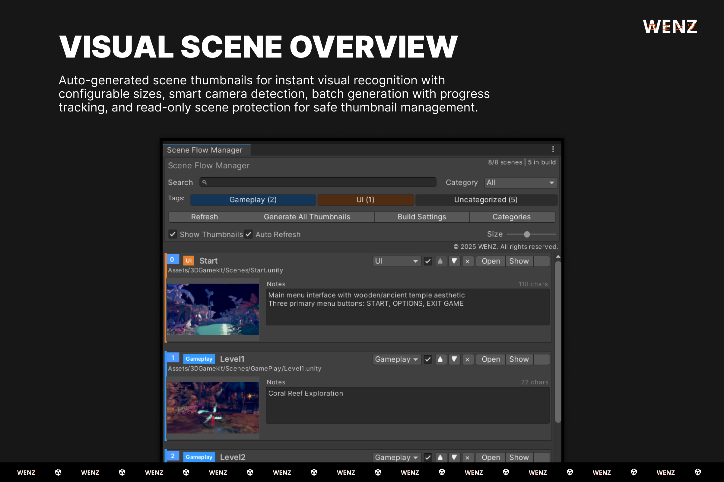
Task: Click the Level2 scene name
Action: coord(233,457)
